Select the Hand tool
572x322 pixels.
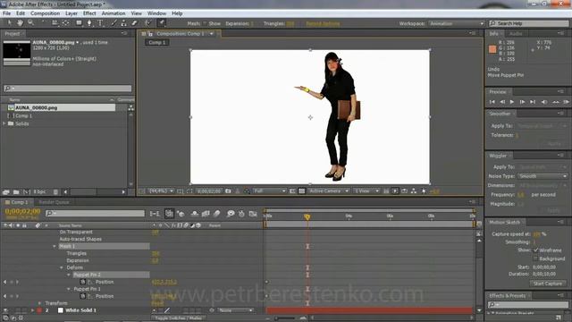pos(20,23)
